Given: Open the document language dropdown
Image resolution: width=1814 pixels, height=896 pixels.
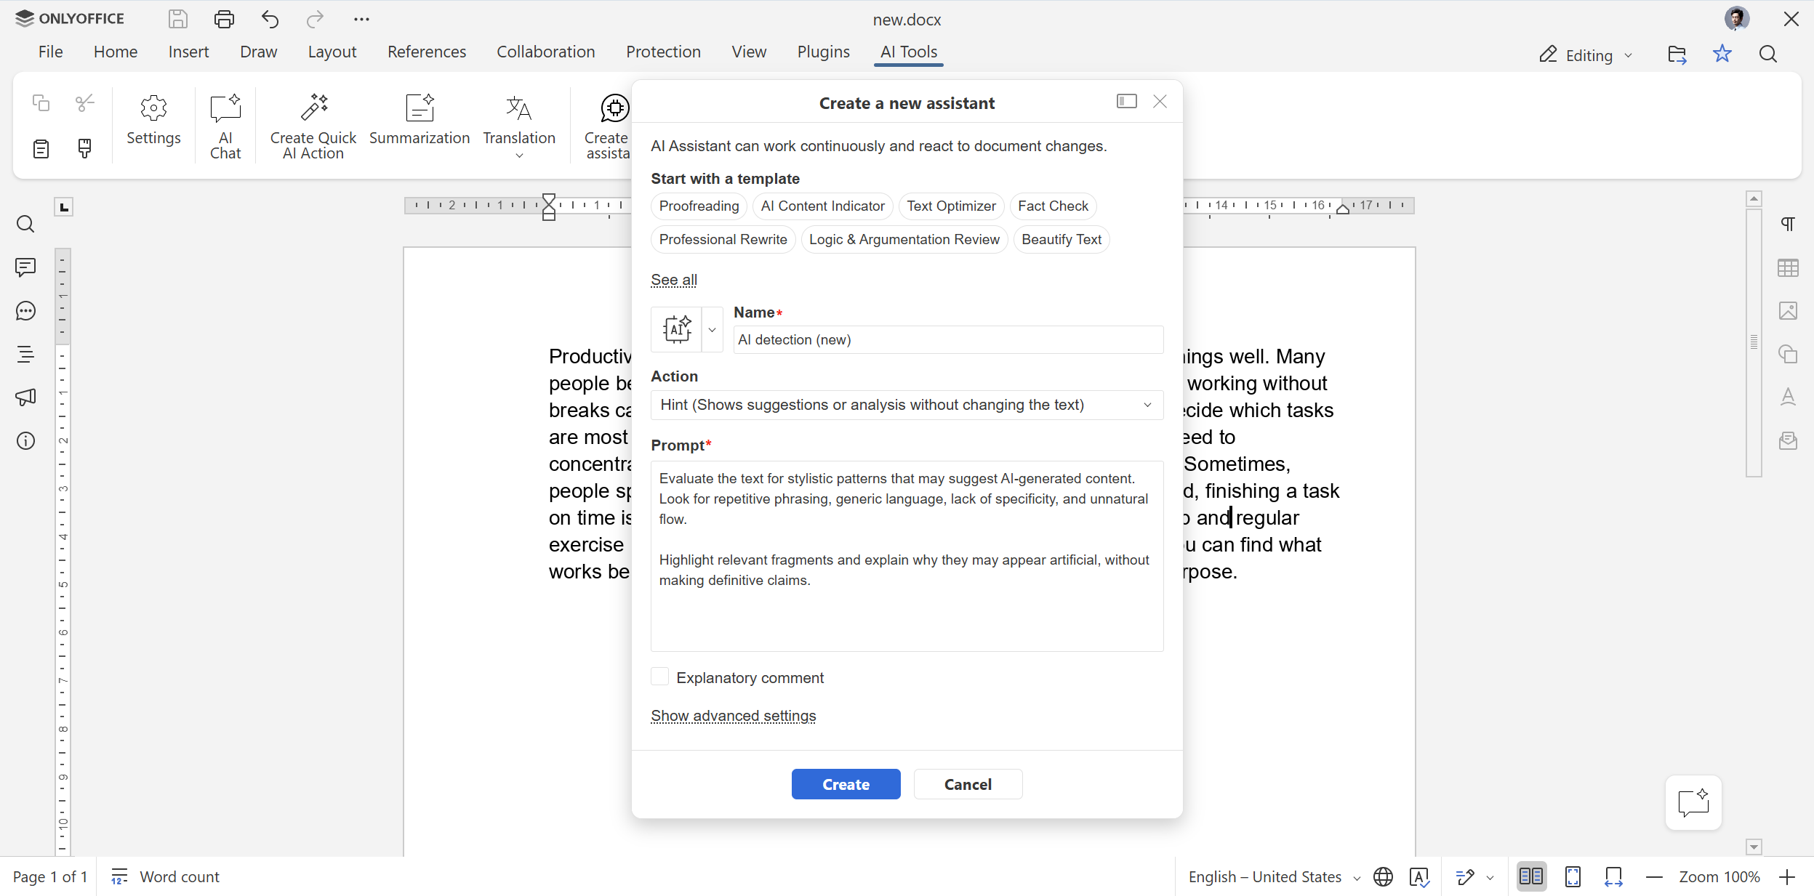Looking at the screenshot, I should (x=1274, y=877).
